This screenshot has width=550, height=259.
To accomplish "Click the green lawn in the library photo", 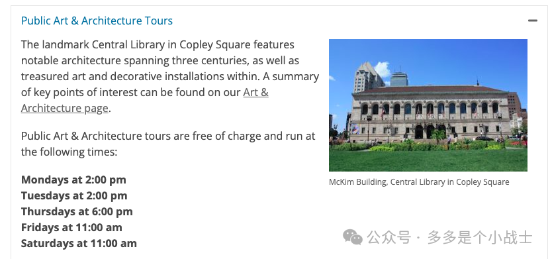I will (x=428, y=161).
